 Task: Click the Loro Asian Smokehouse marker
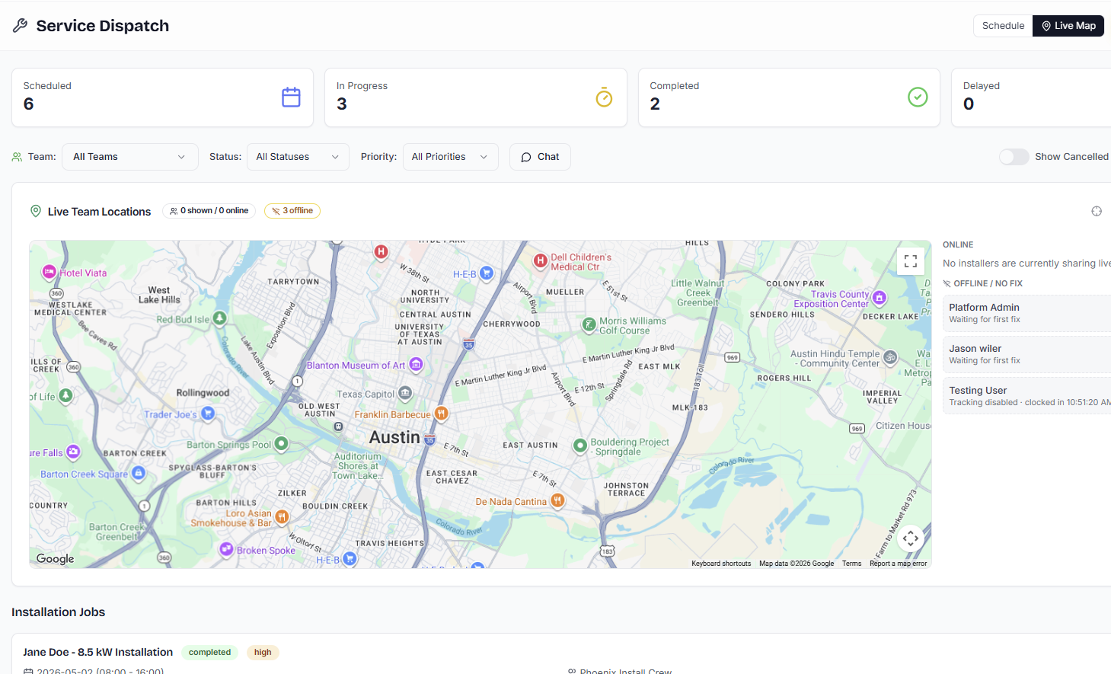[282, 517]
